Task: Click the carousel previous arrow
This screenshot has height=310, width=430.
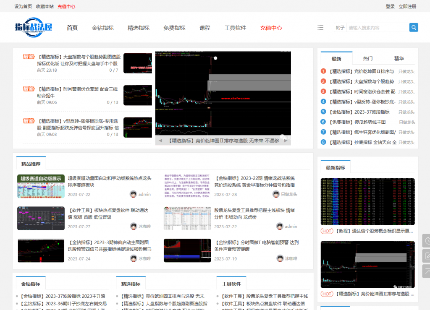Action: click(x=160, y=141)
